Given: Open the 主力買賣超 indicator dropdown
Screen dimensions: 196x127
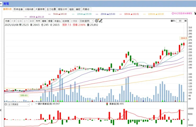Looking at the screenshot, I should click(x=19, y=104).
